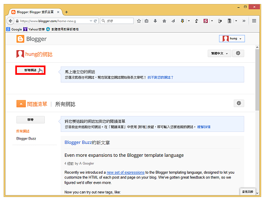Open the dropdown arrow next to the clipboard icon

[x=236, y=21]
